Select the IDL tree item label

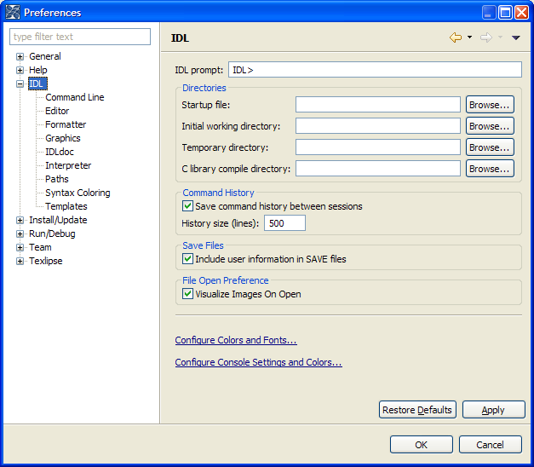37,84
